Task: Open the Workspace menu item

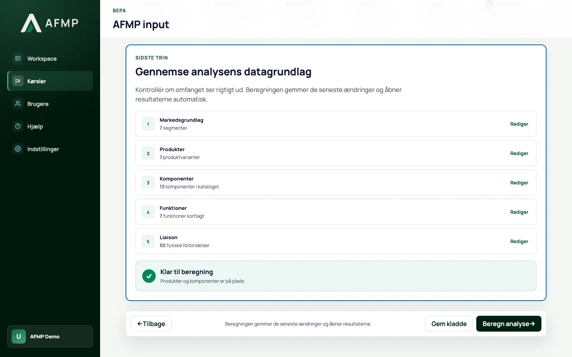Action: coord(50,58)
